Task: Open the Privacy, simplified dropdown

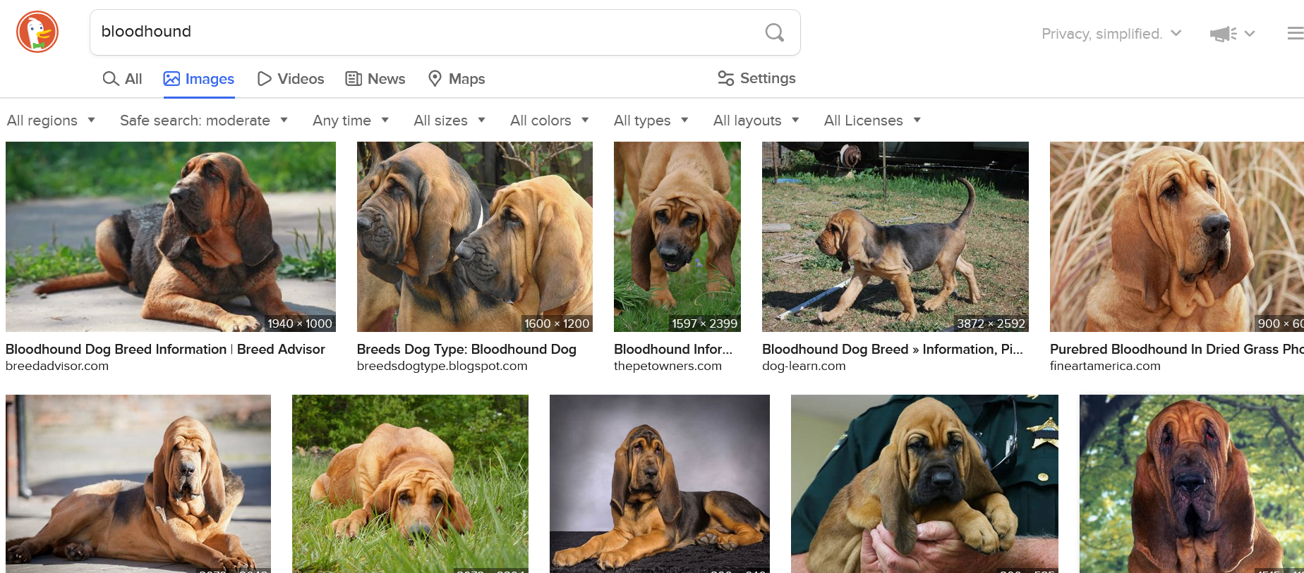Action: pos(1111,34)
